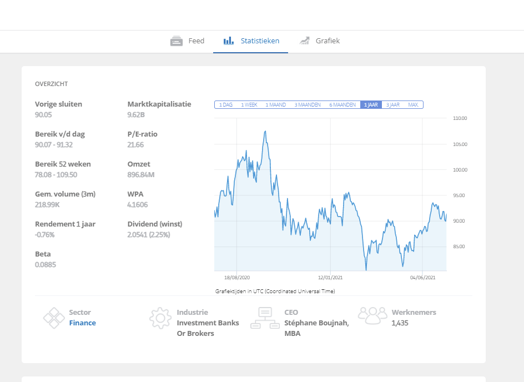524x382 pixels.
Task: Click the Industrie gear icon
Action: (160, 318)
